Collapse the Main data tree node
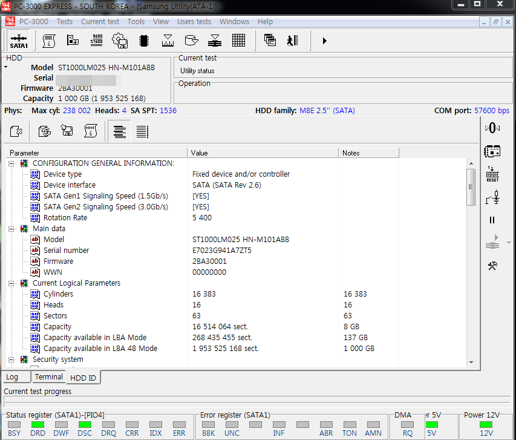Screen dimensions: 516x440 (11, 229)
